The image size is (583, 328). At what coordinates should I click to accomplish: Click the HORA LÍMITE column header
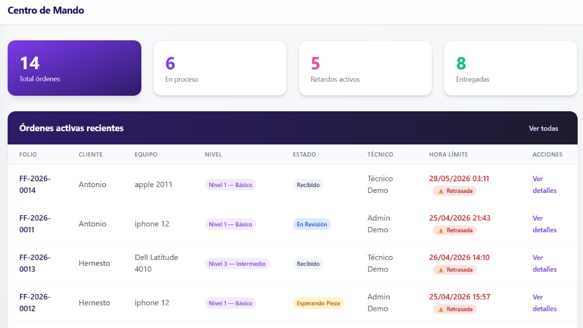point(448,155)
